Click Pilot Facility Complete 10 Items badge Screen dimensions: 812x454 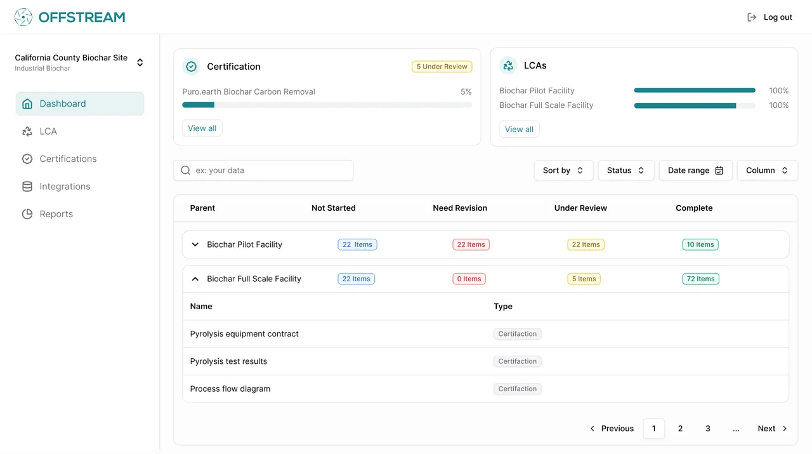(x=700, y=244)
